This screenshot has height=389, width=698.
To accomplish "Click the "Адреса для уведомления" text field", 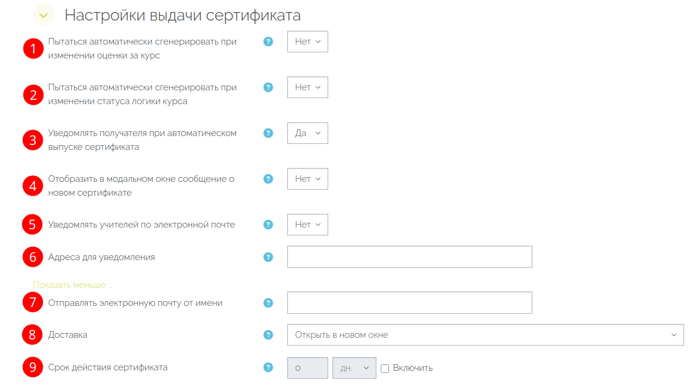I will pos(410,257).
